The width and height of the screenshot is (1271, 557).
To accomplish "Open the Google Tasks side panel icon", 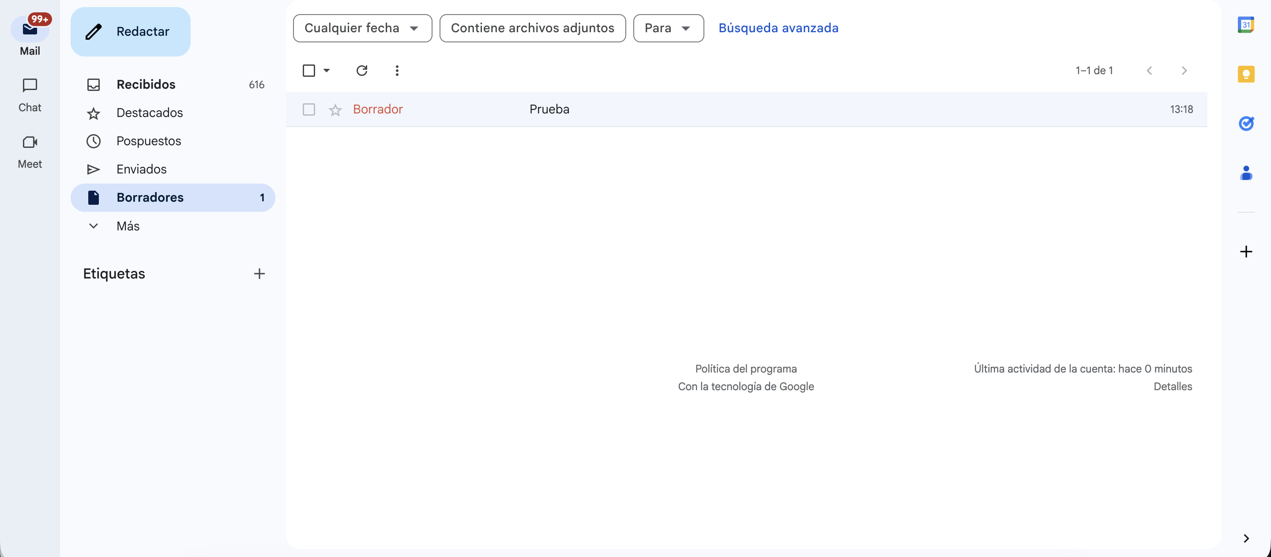I will tap(1245, 123).
